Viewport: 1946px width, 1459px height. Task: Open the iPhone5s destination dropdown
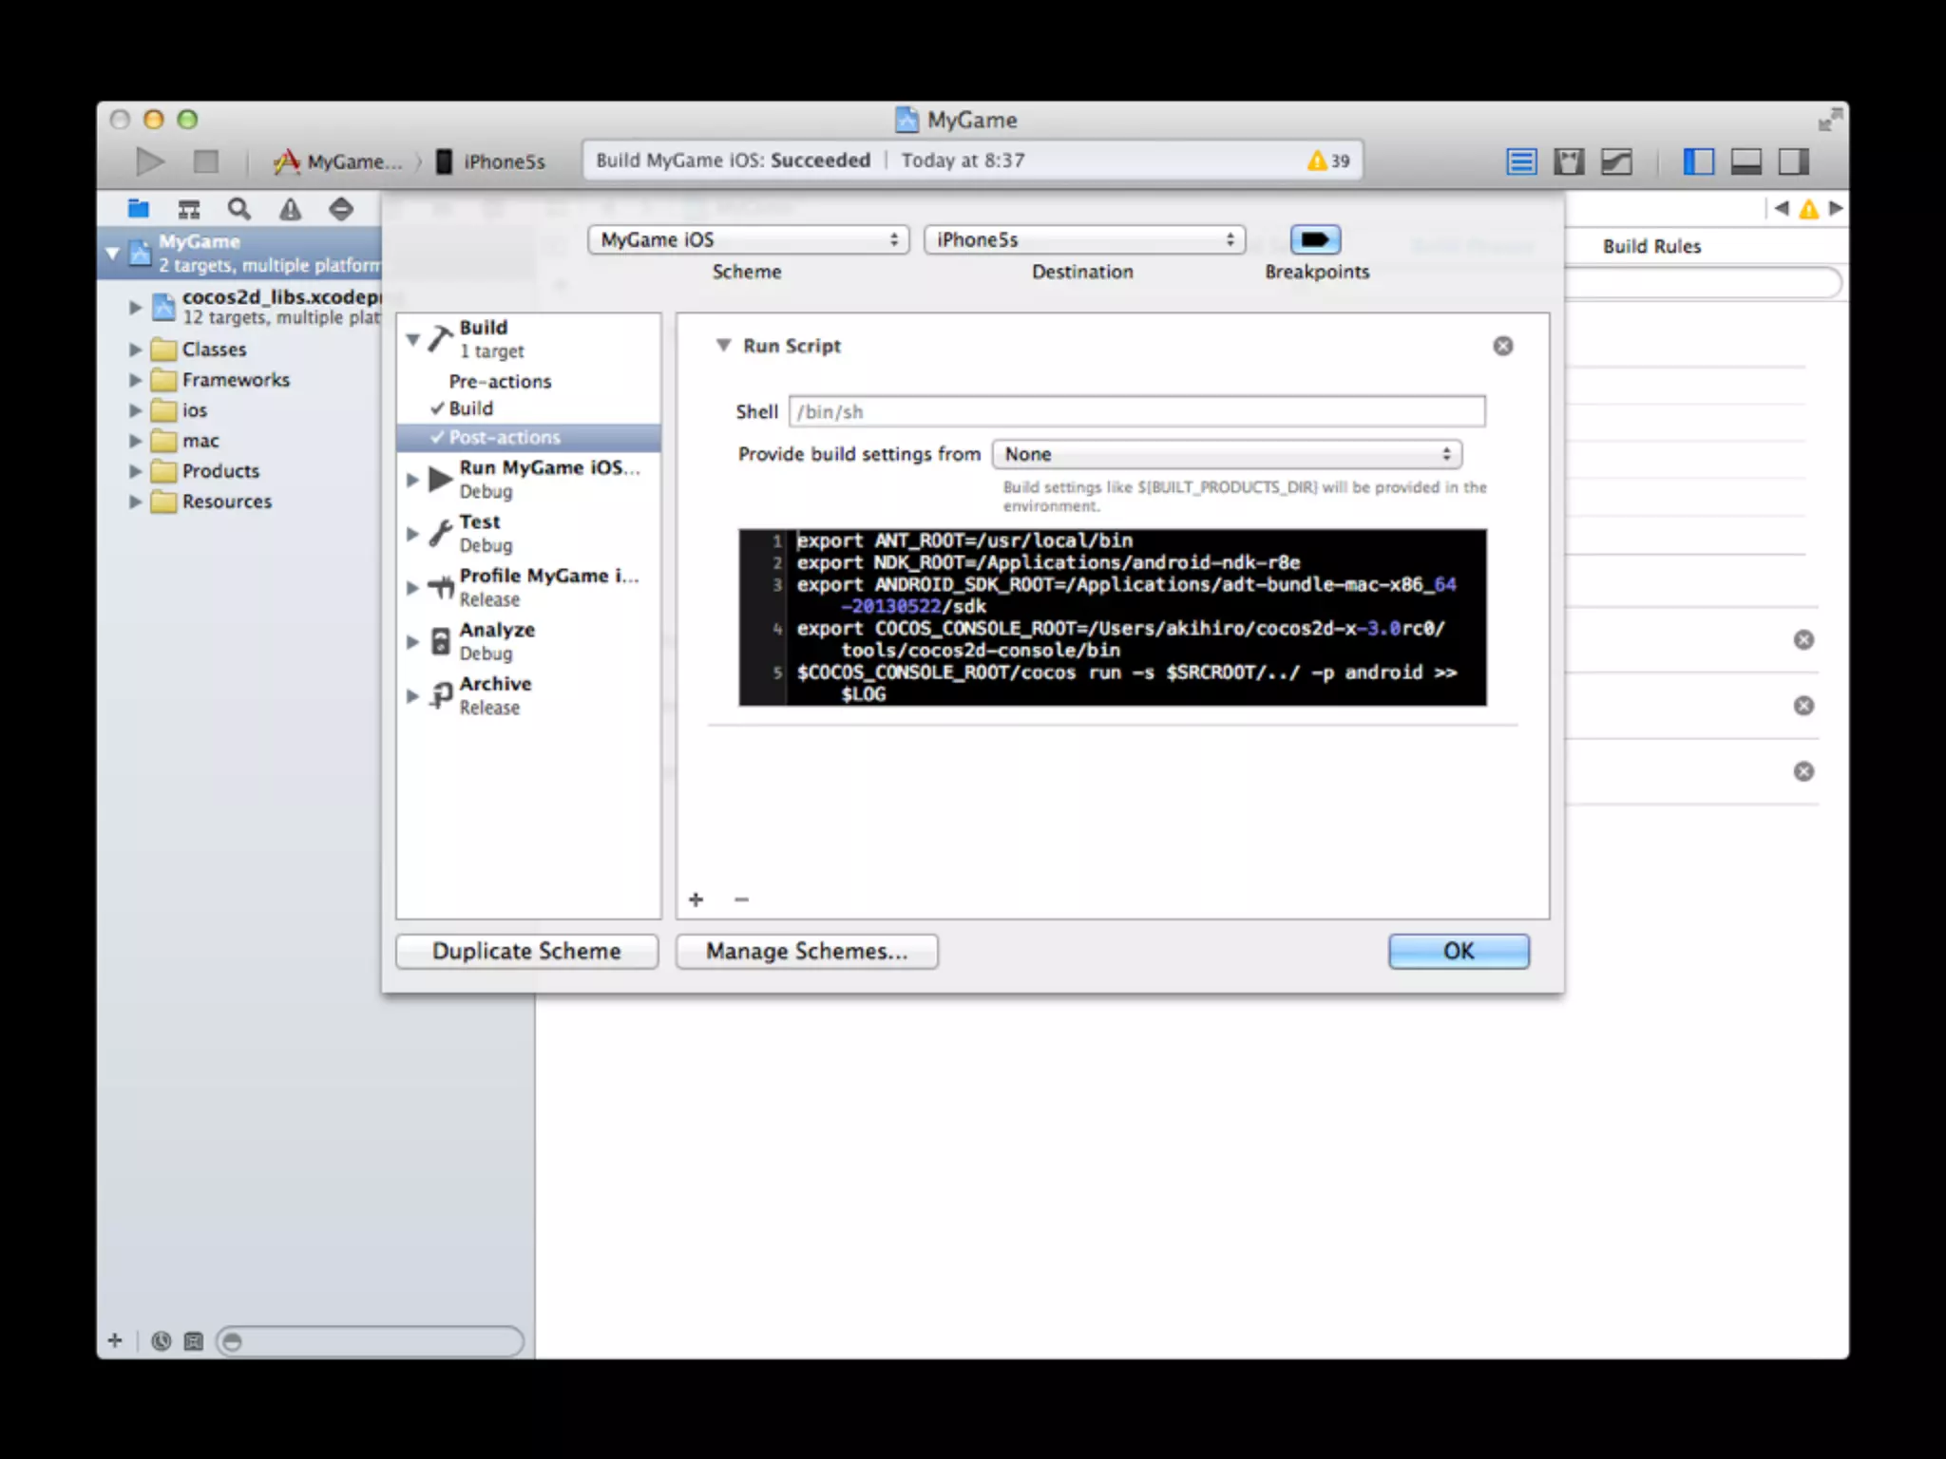tap(1083, 239)
